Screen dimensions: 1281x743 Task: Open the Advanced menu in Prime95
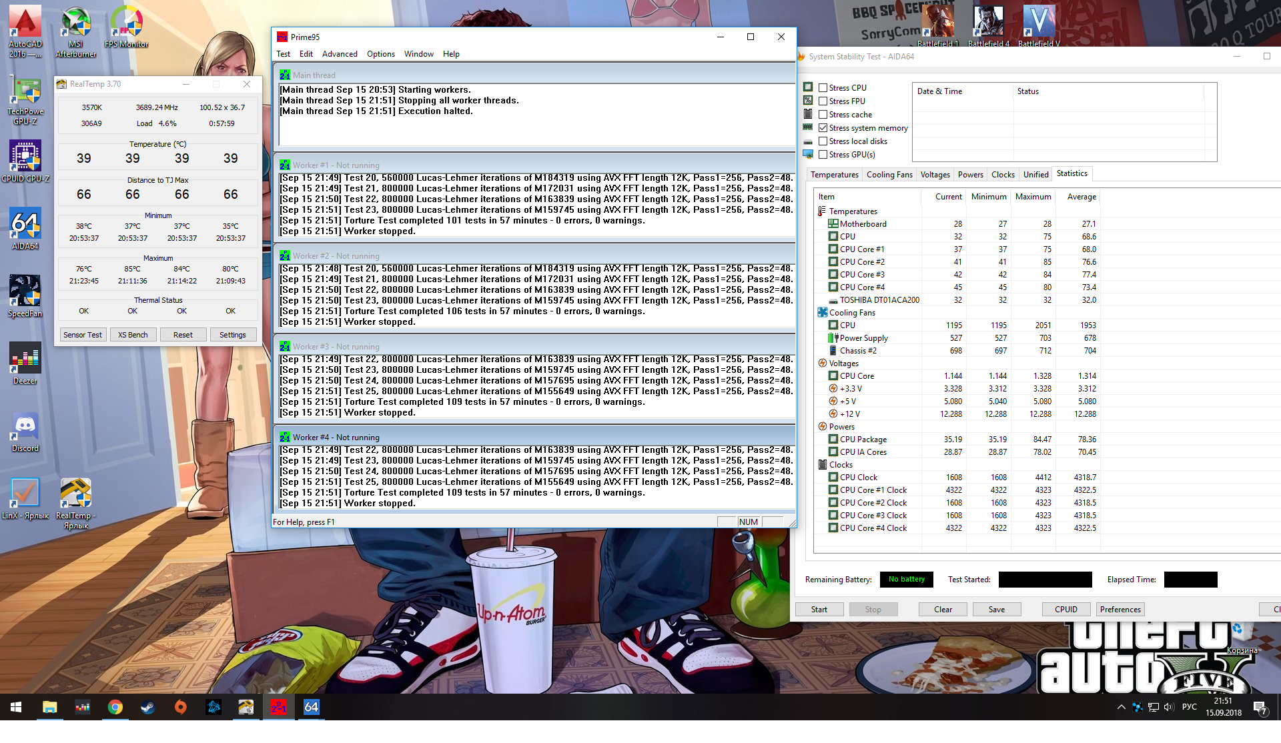pyautogui.click(x=340, y=54)
